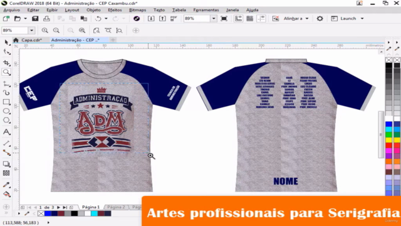This screenshot has height=226, width=401.
Task: Open Options gear icon
Action: pos(320,18)
